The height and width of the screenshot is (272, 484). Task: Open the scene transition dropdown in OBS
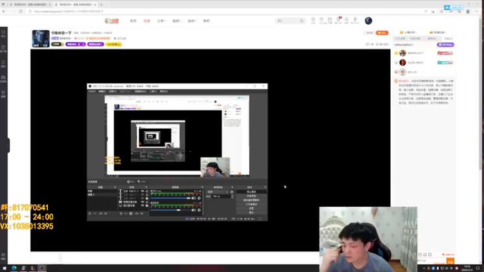coord(218,192)
